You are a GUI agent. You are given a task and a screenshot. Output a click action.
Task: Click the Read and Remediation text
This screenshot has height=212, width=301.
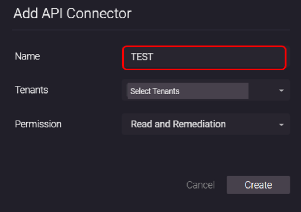178,124
